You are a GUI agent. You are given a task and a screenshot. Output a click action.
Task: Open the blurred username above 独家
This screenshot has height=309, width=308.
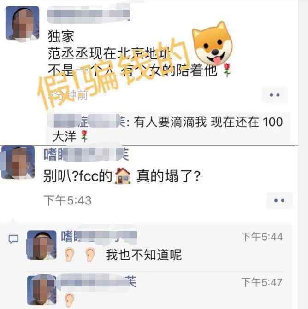coord(89,14)
